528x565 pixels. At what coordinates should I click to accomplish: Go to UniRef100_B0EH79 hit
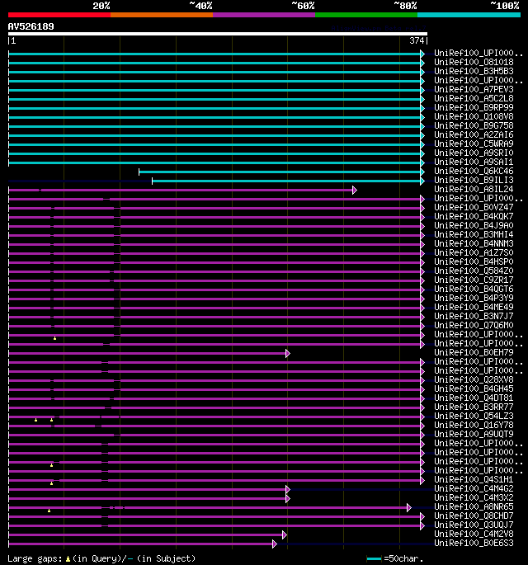(x=474, y=353)
